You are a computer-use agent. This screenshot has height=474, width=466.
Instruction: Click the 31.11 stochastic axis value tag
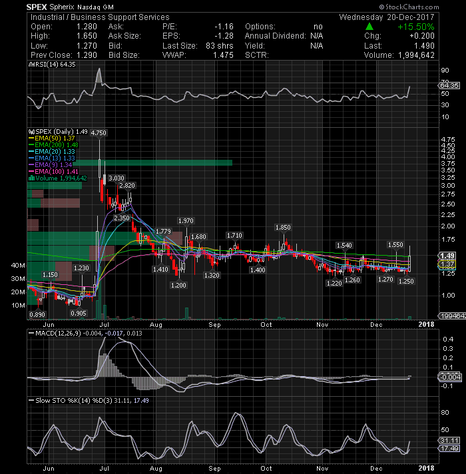pos(449,441)
